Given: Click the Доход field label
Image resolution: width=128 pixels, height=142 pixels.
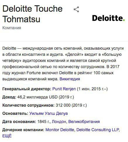Looking at the screenshot, I should (9, 97).
